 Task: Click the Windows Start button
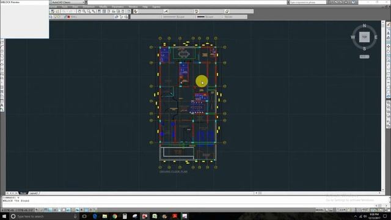4,216
